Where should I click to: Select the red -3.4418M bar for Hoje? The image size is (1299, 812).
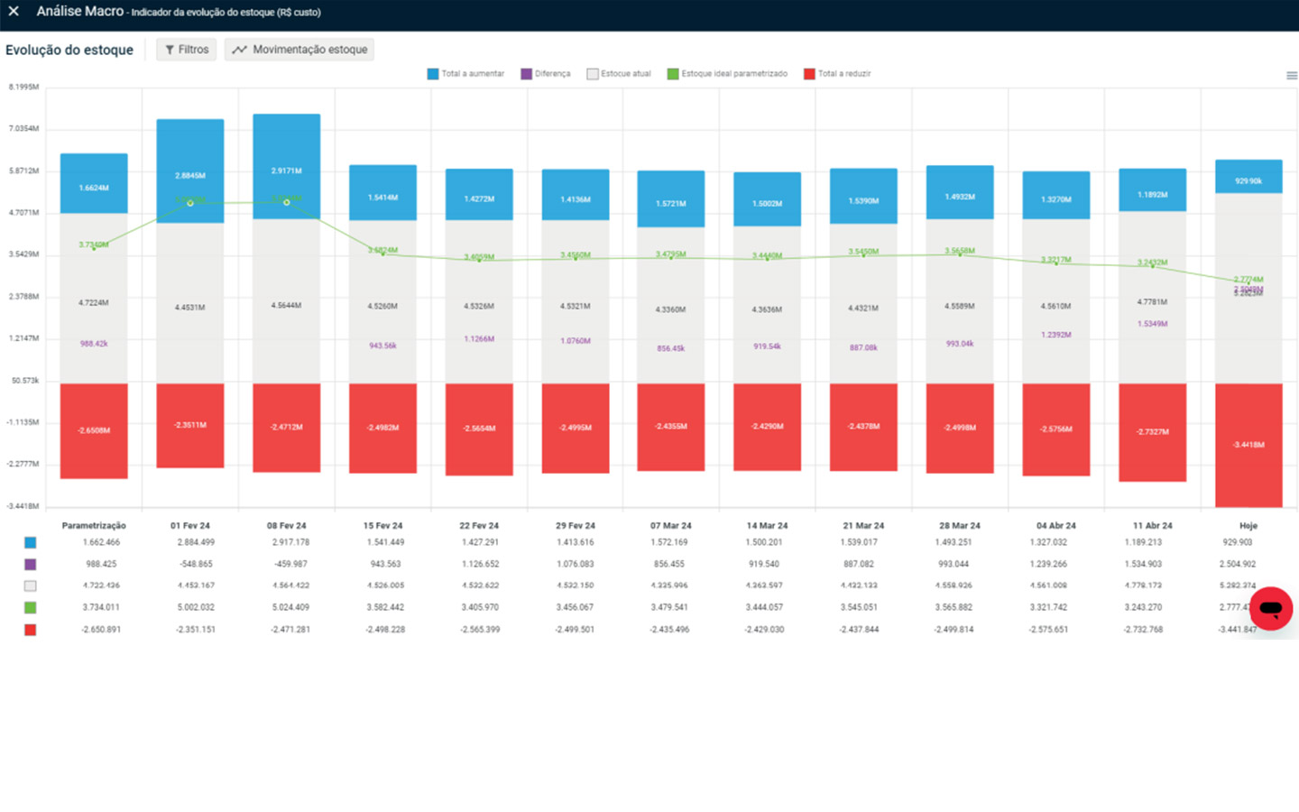(x=1248, y=445)
